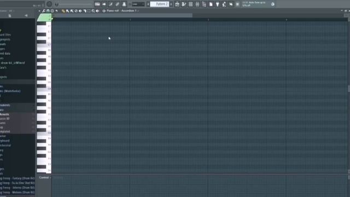Click the arrow right of the Pattern 2 box
Image resolution: width=350 pixels, height=197 pixels.
tap(171, 4)
